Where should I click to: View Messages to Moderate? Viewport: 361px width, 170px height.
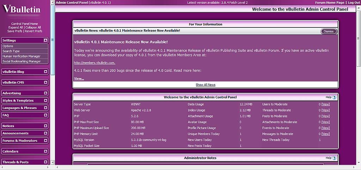[x=325, y=134]
